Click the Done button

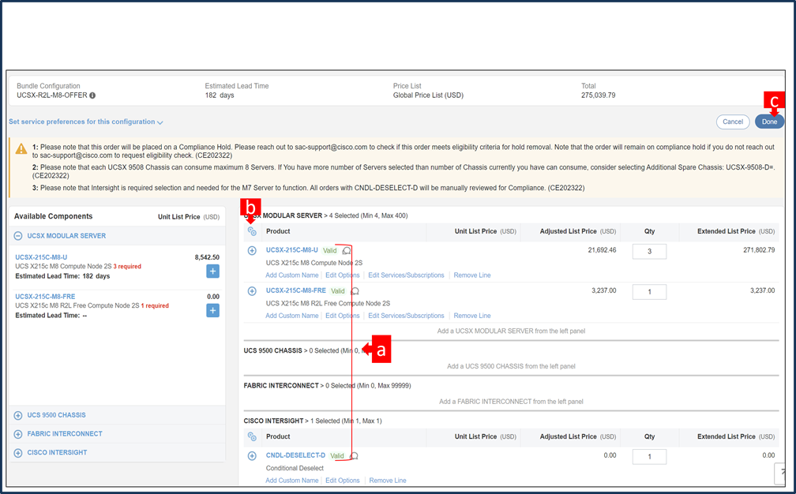(x=769, y=122)
